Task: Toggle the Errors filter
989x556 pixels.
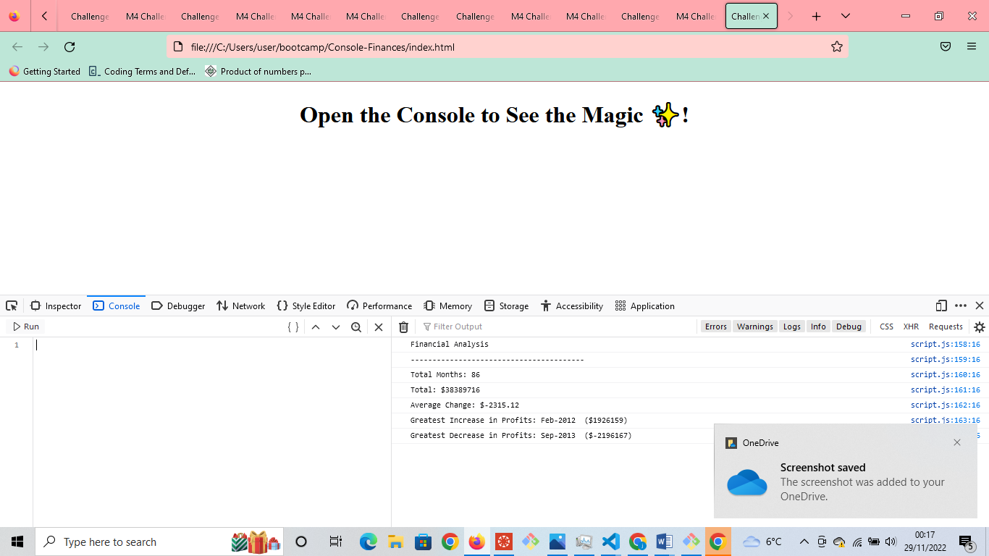Action: pyautogui.click(x=716, y=327)
